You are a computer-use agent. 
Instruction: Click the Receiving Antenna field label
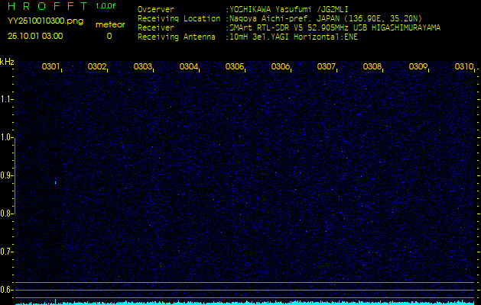click(177, 37)
